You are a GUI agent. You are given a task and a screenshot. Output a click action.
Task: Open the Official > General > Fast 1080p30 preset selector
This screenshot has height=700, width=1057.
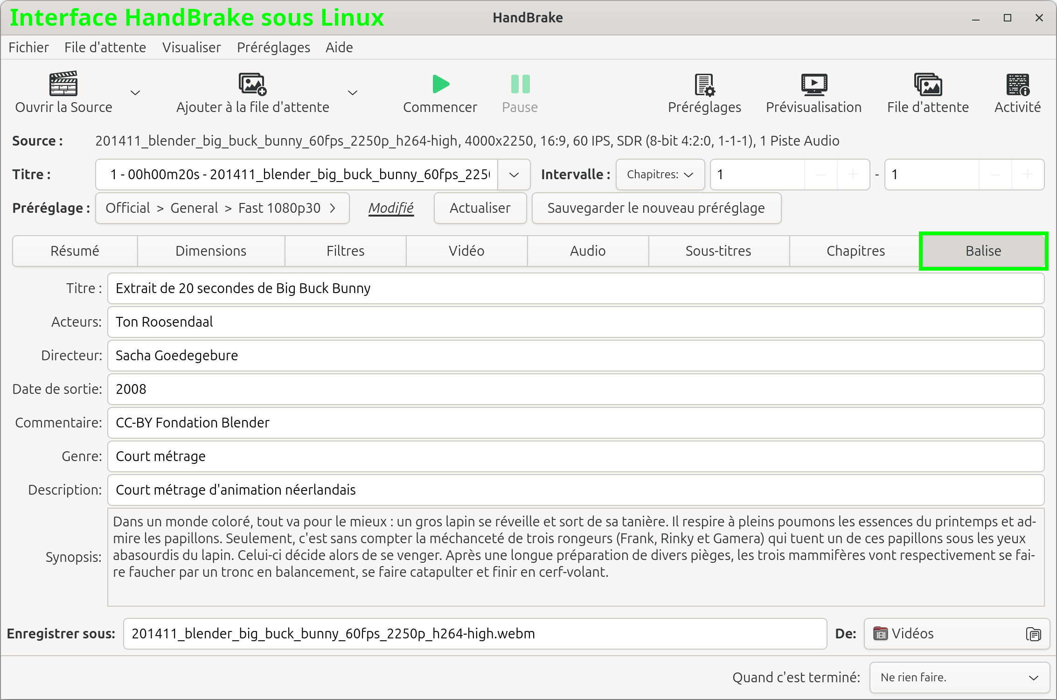[223, 208]
